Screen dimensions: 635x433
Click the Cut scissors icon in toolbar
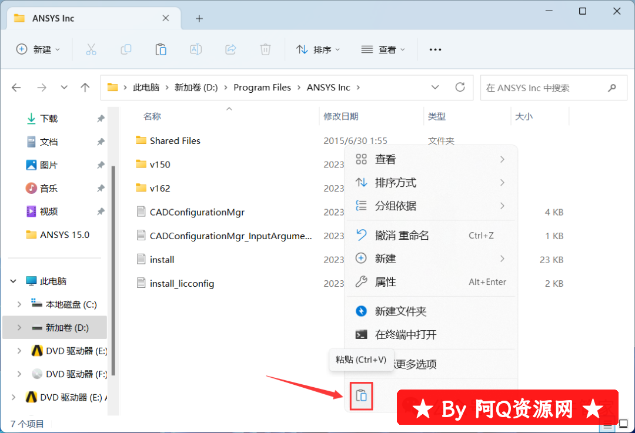pos(91,49)
